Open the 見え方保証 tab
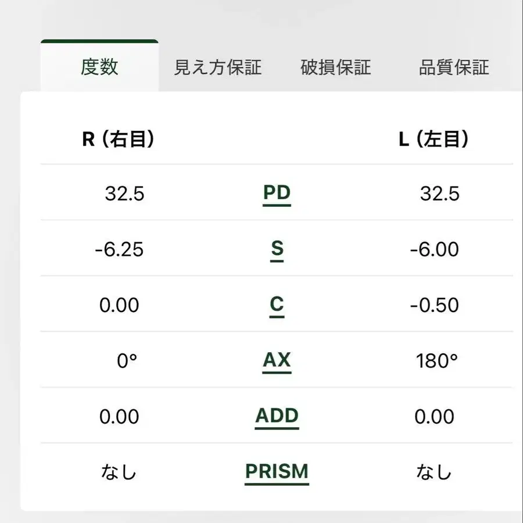 coord(218,67)
